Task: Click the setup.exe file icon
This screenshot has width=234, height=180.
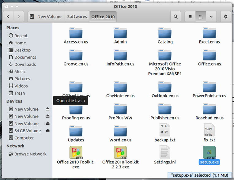Action: pos(209,152)
